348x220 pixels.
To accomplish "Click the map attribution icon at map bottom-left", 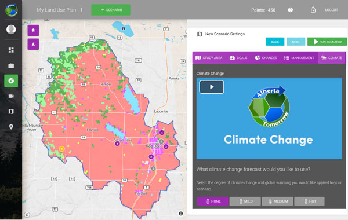I will (27, 214).
